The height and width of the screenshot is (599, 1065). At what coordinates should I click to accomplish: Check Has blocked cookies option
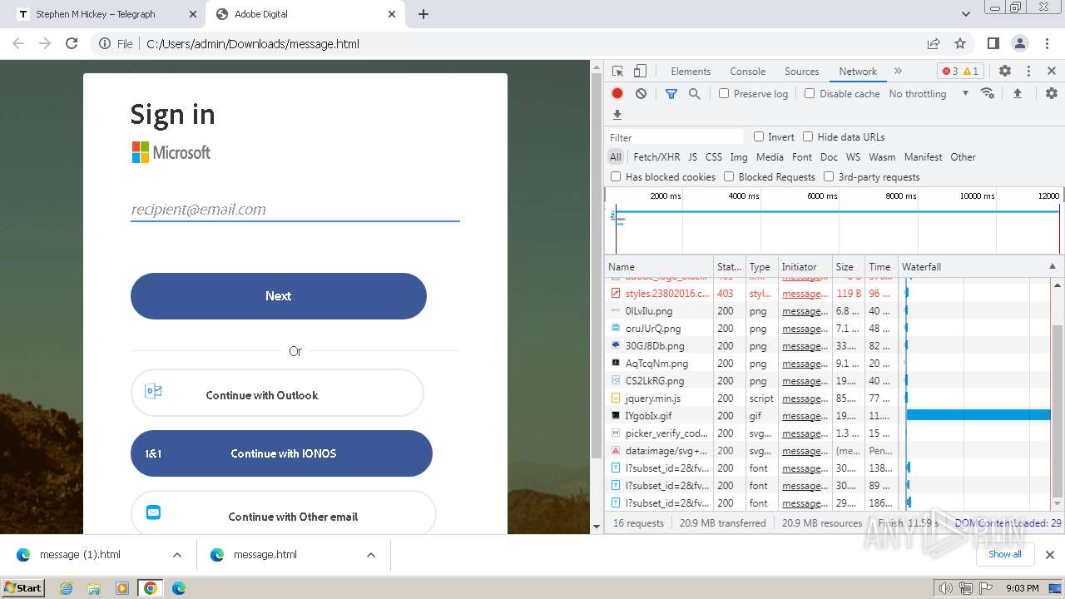click(x=616, y=176)
